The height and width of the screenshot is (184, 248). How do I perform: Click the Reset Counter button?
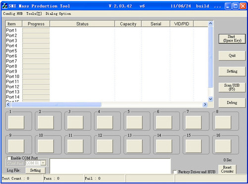[x=227, y=169]
